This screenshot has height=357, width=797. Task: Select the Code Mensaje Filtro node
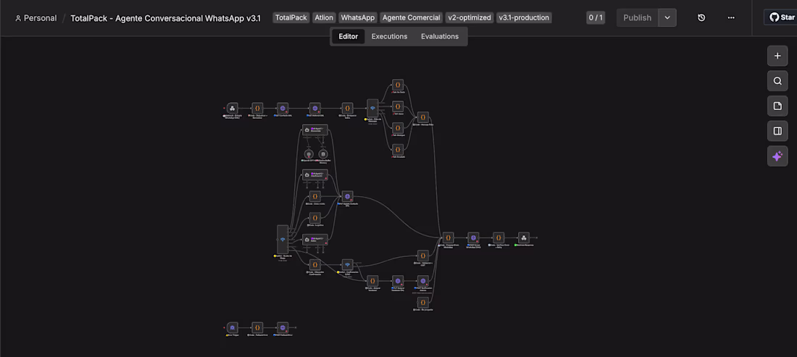coord(423,117)
